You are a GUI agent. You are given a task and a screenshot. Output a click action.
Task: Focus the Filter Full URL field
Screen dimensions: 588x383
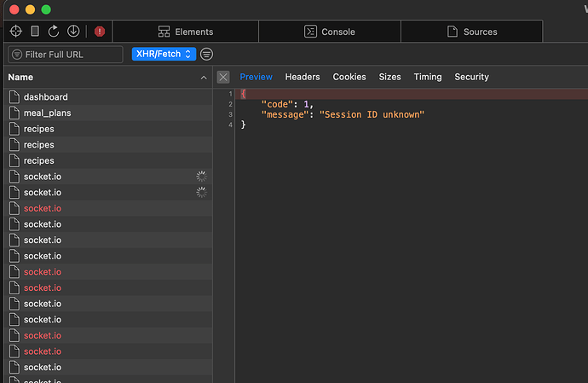point(66,55)
